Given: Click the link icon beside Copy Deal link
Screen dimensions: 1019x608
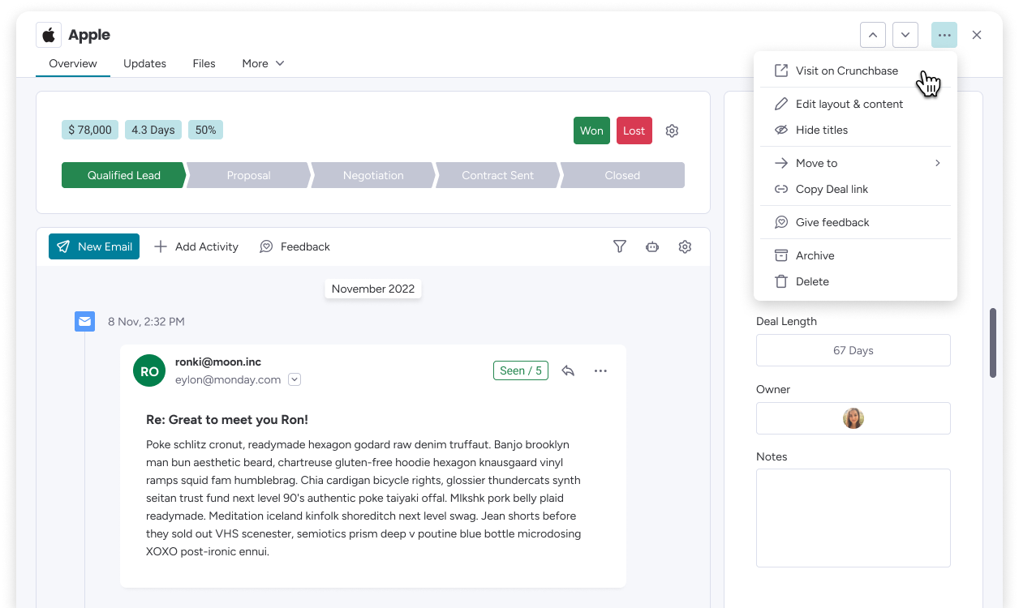Looking at the screenshot, I should [781, 189].
